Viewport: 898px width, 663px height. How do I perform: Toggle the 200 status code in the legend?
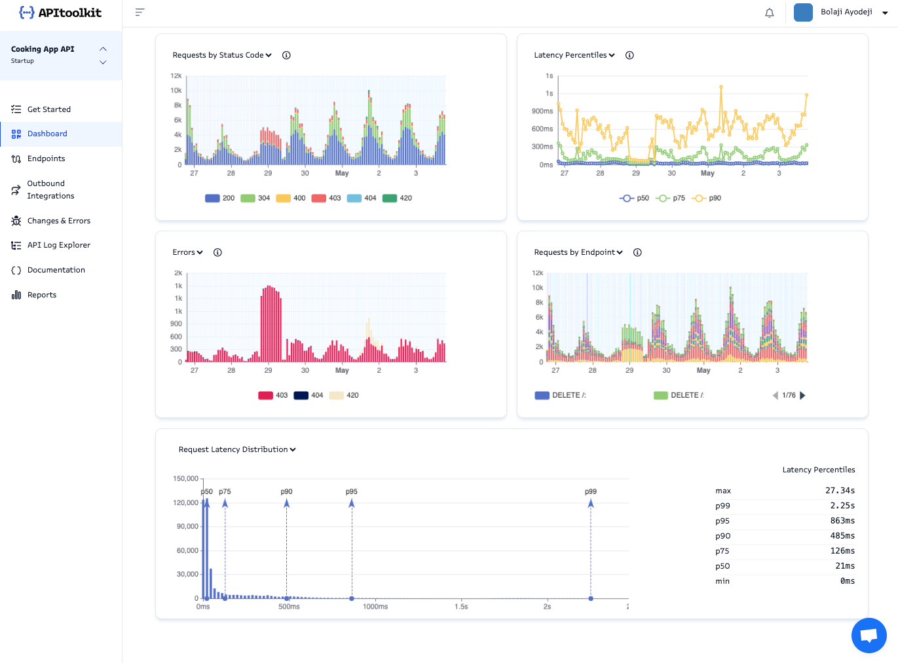[x=219, y=198]
